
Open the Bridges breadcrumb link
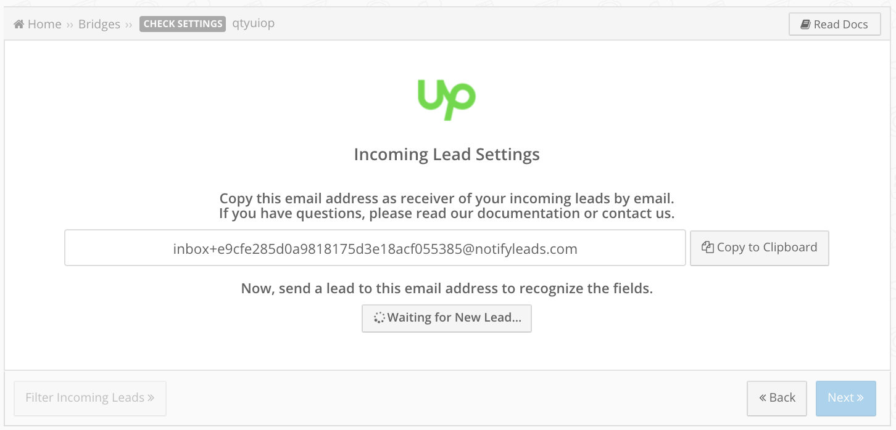tap(99, 24)
